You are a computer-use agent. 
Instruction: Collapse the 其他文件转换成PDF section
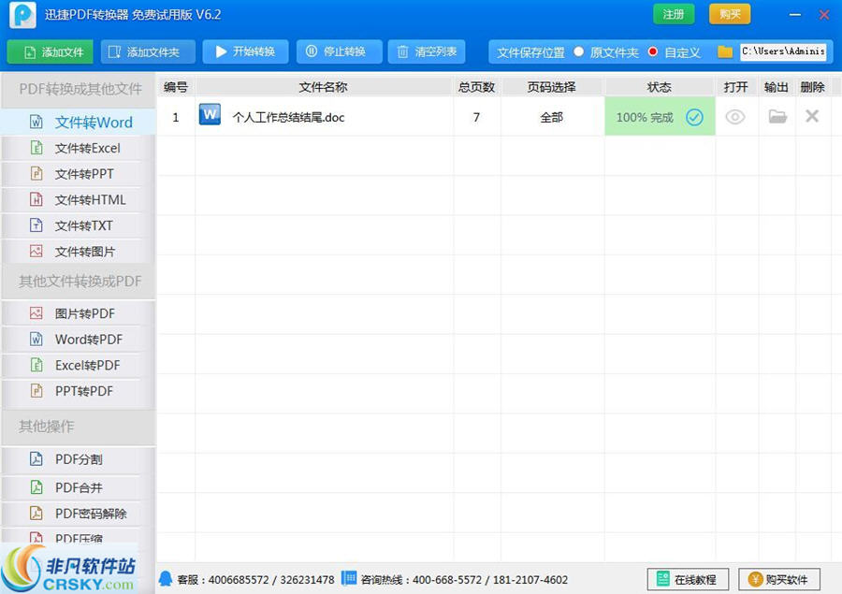[x=79, y=282]
